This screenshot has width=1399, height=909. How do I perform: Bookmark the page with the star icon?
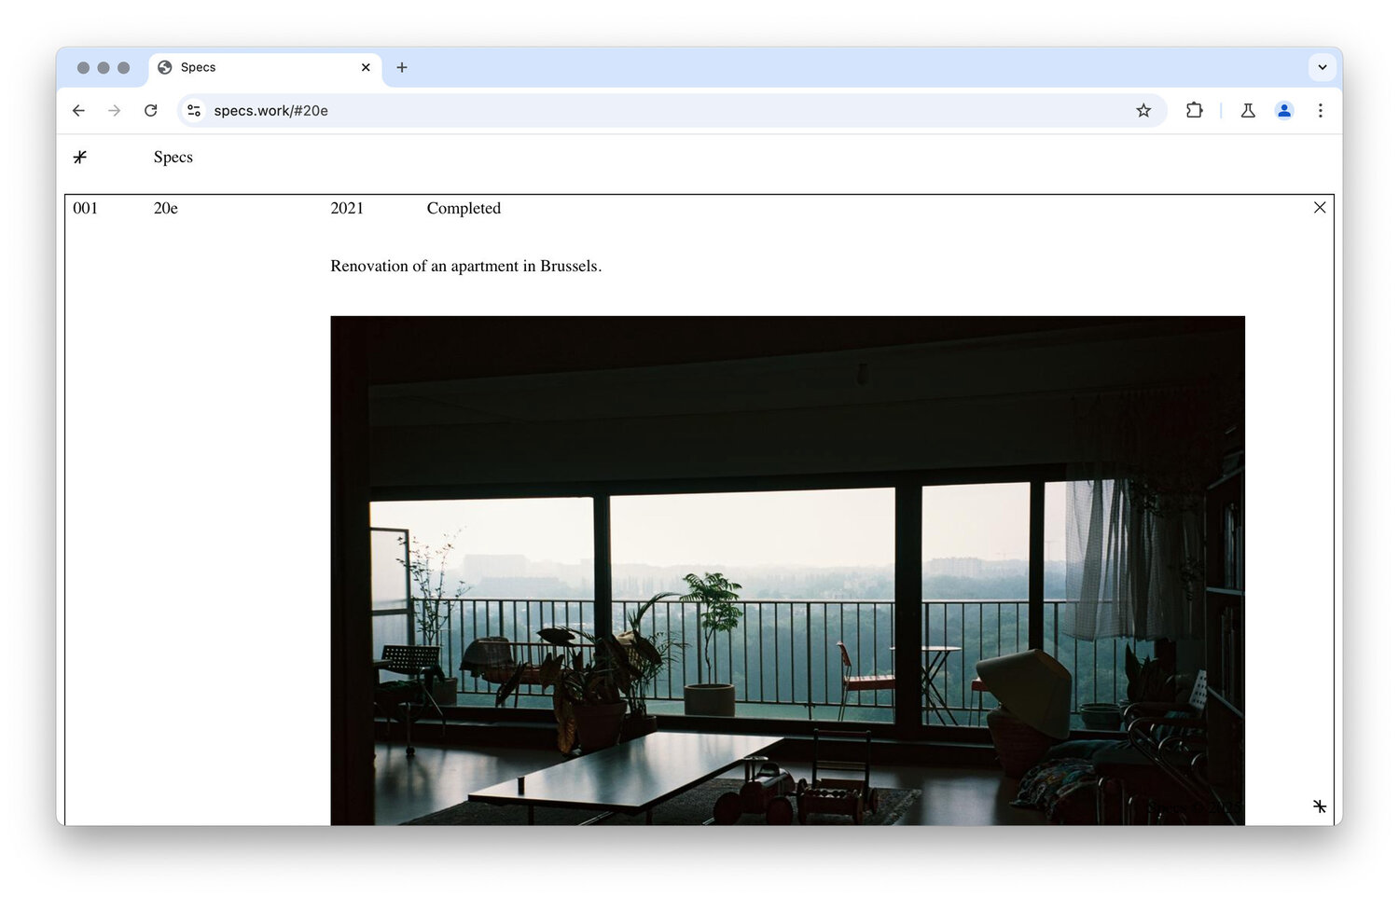(1143, 110)
